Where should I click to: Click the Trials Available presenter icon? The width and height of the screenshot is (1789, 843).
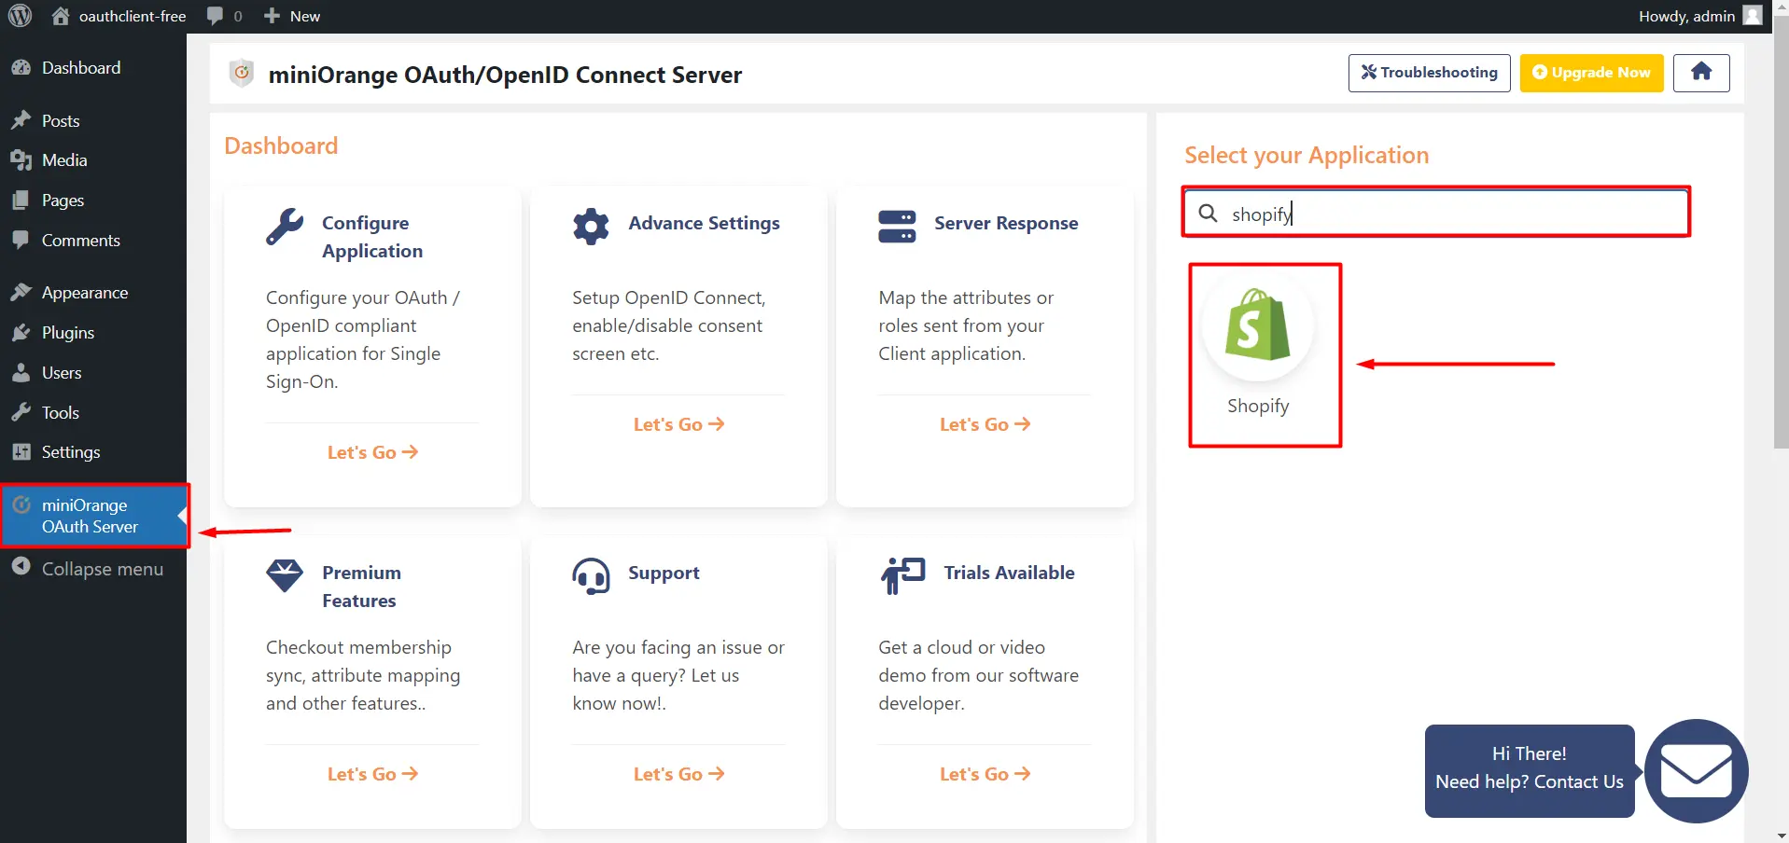[x=902, y=575]
